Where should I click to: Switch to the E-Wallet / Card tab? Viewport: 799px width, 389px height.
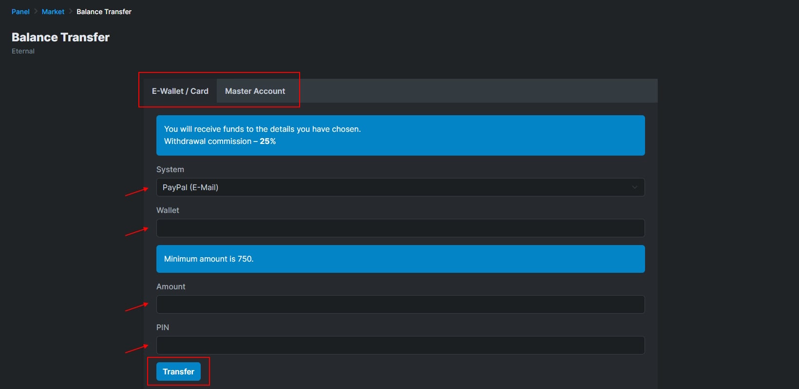pos(180,91)
